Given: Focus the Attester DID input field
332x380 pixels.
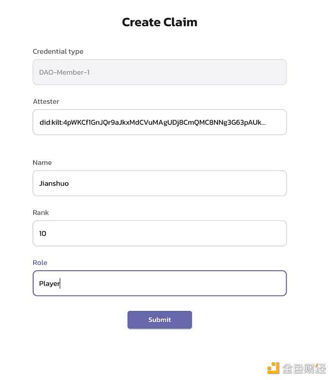Looking at the screenshot, I should 159,122.
